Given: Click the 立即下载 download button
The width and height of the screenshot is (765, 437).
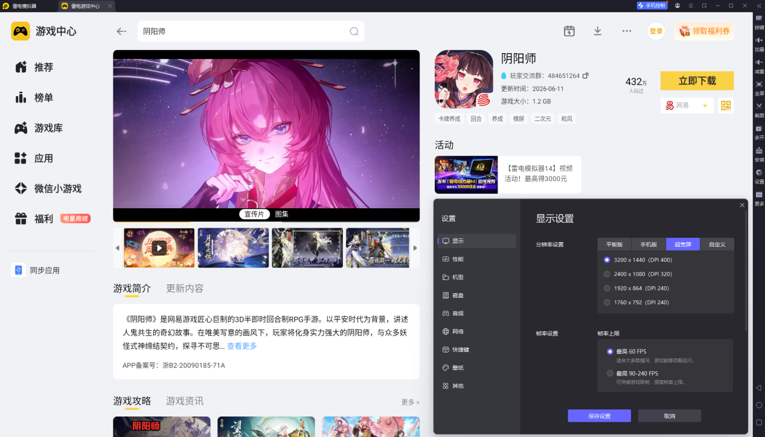Looking at the screenshot, I should click(697, 81).
